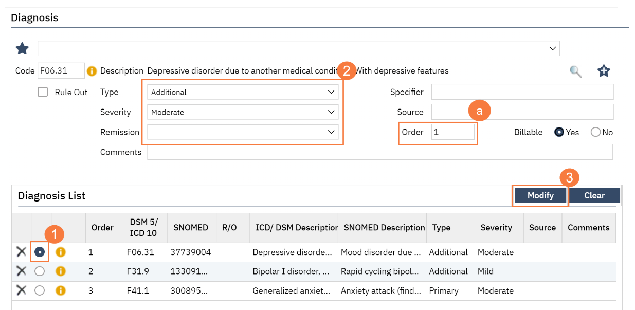This screenshot has width=635, height=310.
Task: Check the Rule Out checkbox
Action: click(43, 92)
